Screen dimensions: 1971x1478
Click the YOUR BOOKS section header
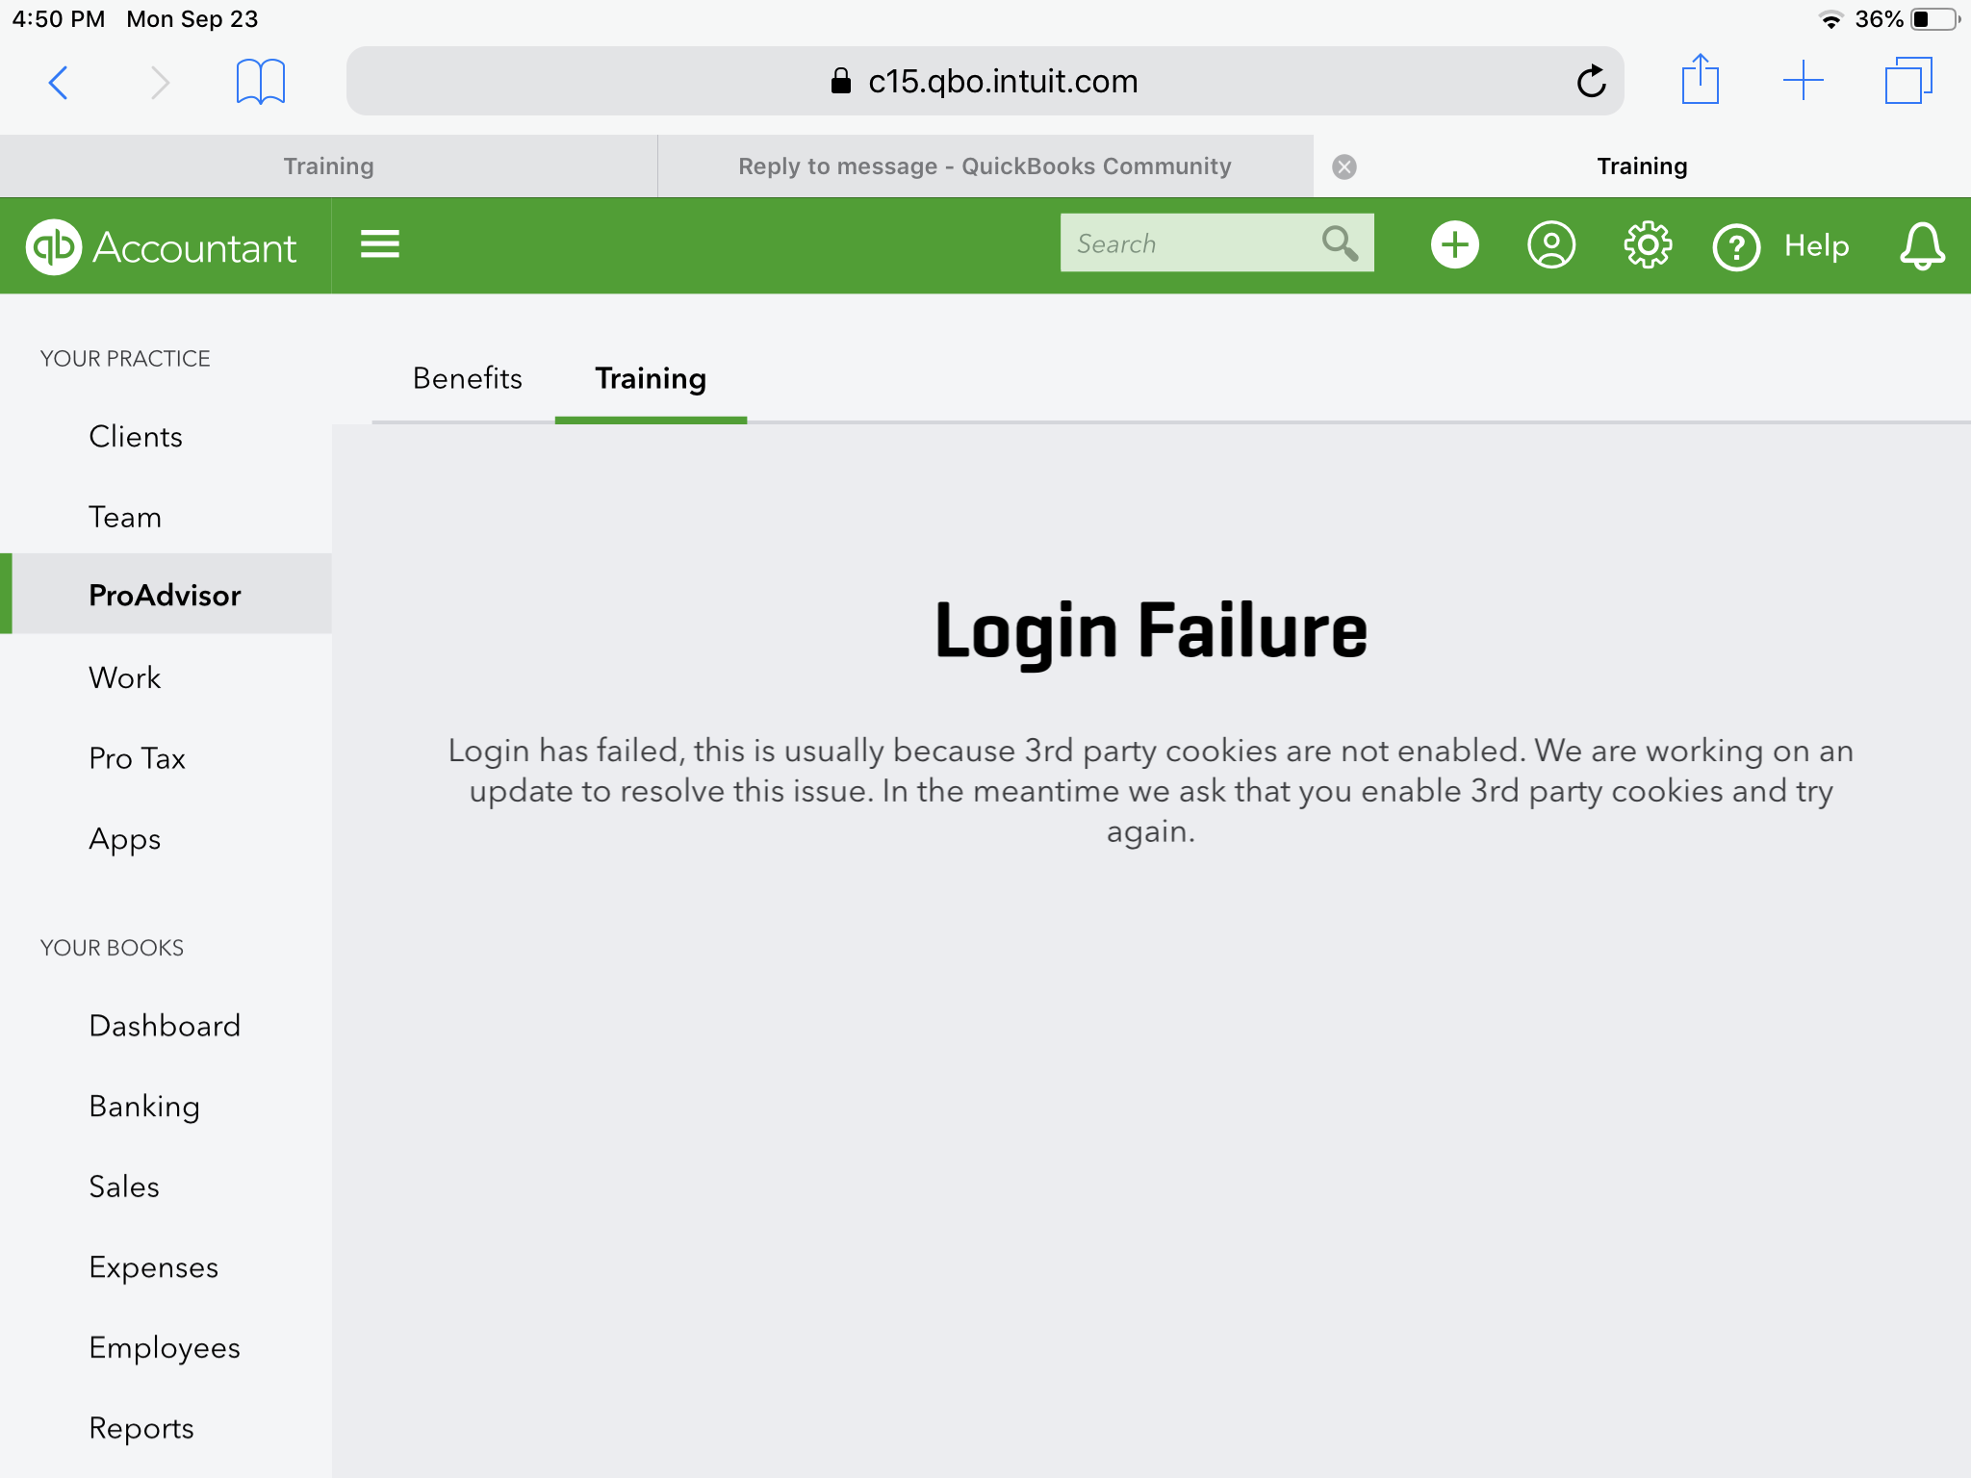(112, 948)
